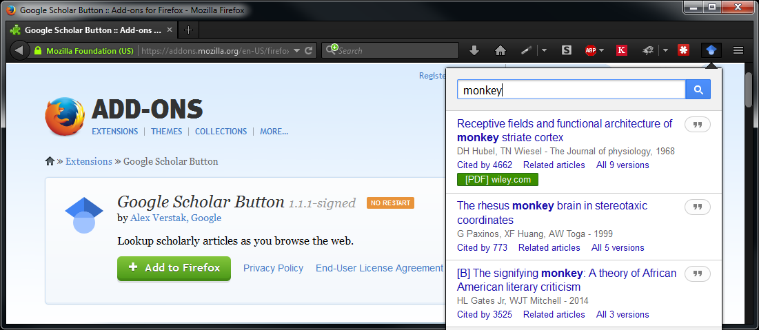Click the NO RESTART badge
The width and height of the screenshot is (759, 330).
point(391,203)
